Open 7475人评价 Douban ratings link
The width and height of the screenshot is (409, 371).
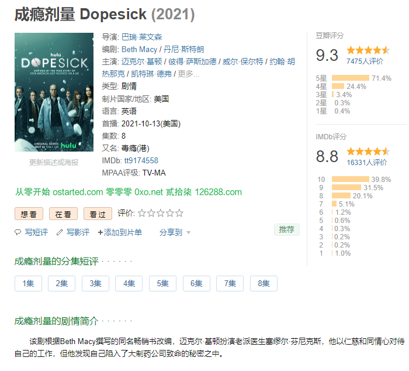[365, 61]
